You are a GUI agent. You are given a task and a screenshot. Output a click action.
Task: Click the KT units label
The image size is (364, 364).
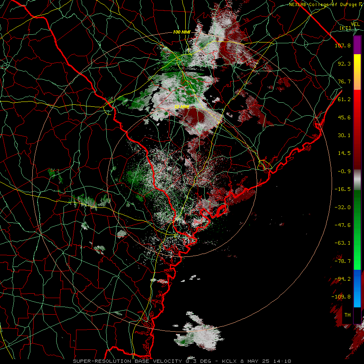pyautogui.click(x=345, y=28)
